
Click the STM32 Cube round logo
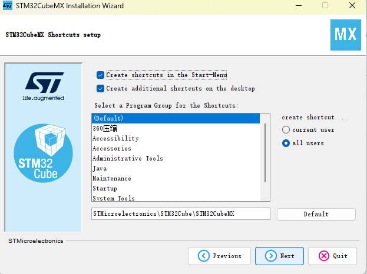click(44, 153)
